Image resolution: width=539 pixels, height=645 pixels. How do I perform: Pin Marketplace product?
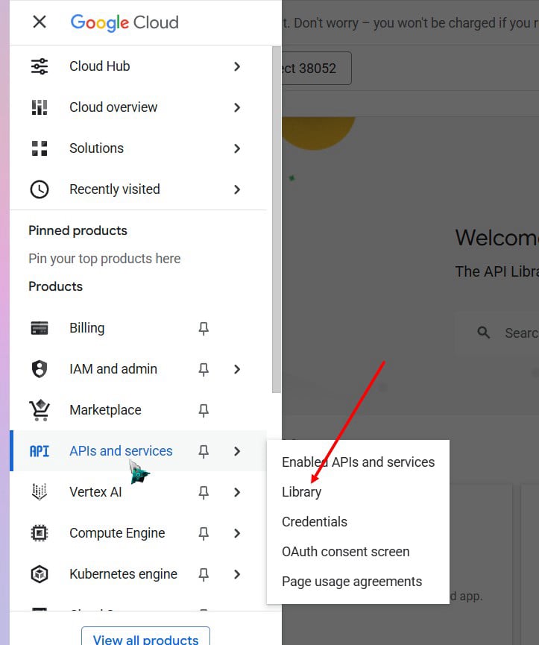pyautogui.click(x=204, y=410)
